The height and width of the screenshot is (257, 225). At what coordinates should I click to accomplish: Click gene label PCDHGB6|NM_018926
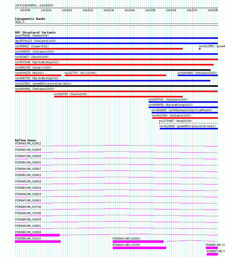pos(28,232)
